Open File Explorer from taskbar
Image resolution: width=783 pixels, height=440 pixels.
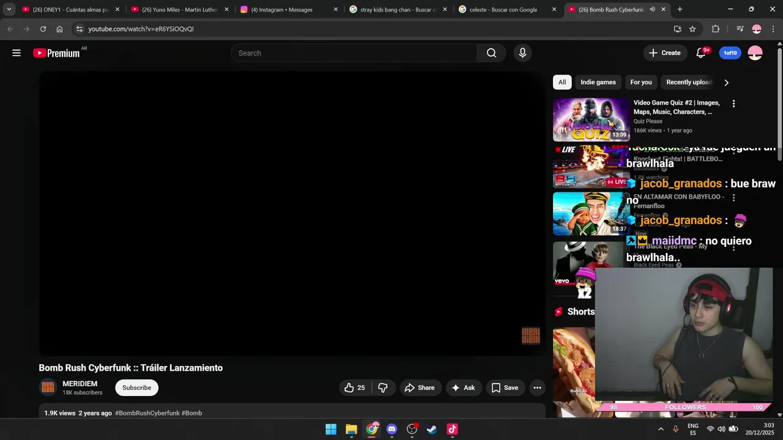(x=351, y=429)
